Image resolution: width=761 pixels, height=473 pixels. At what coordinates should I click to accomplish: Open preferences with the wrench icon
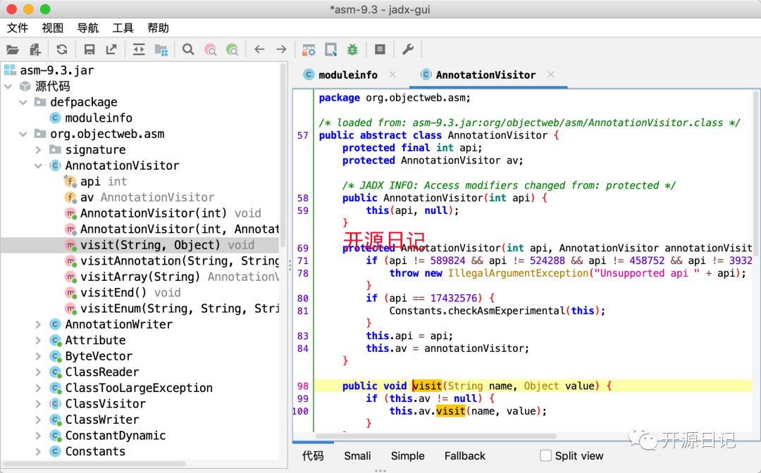pyautogui.click(x=407, y=49)
